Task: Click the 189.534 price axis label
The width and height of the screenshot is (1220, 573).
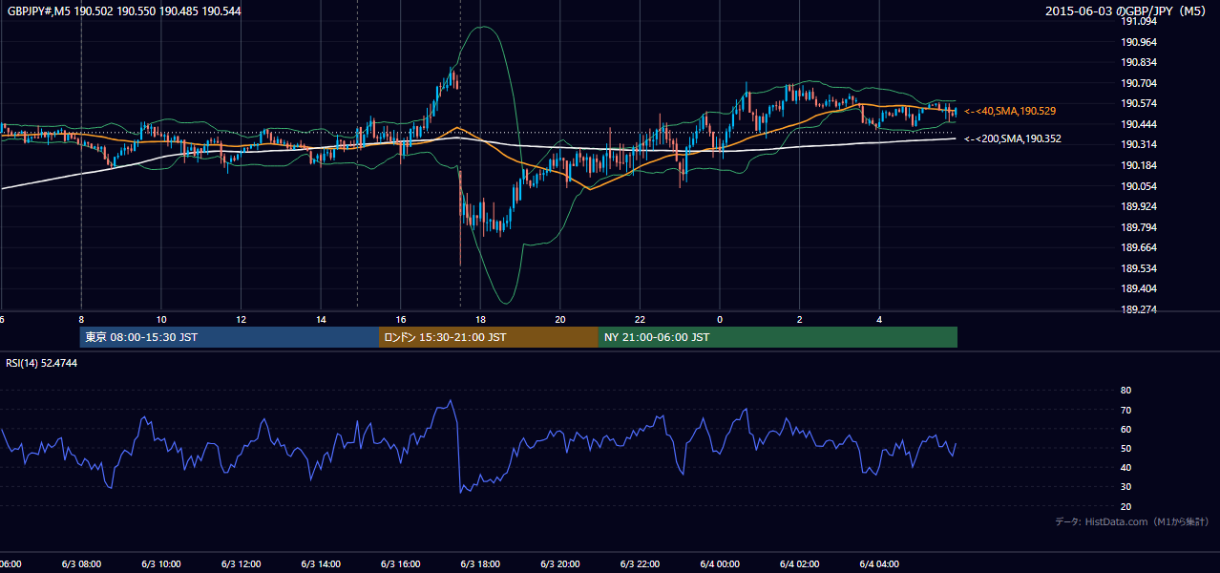Action: pyautogui.click(x=1138, y=268)
